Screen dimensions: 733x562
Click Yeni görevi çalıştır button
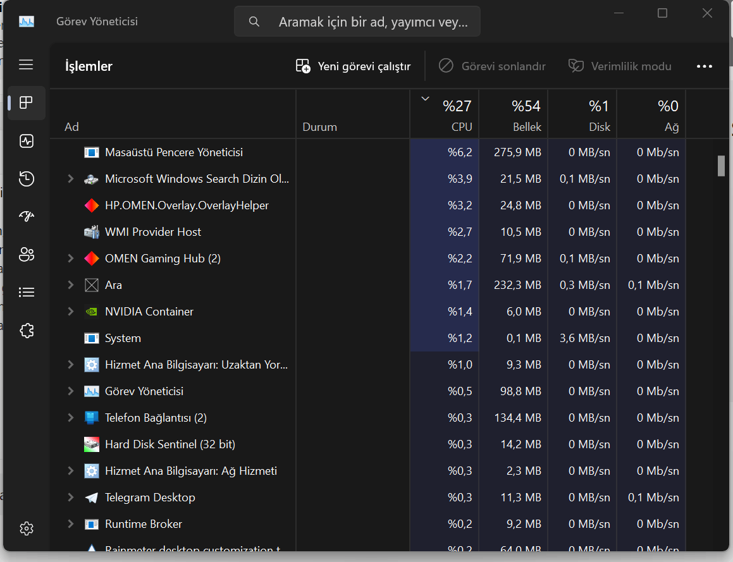pos(354,66)
